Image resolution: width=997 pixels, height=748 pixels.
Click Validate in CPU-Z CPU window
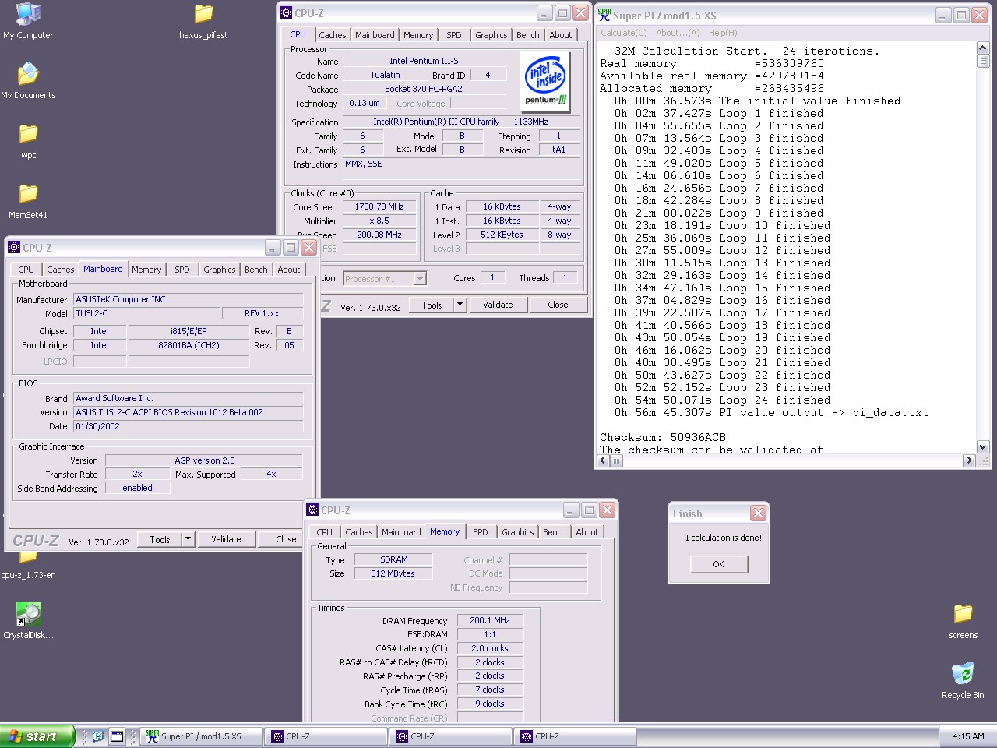coord(498,305)
